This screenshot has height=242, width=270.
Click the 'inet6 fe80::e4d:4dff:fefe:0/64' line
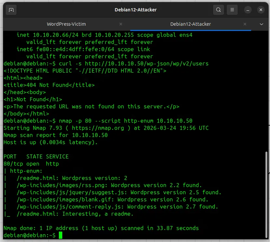pos(83,49)
